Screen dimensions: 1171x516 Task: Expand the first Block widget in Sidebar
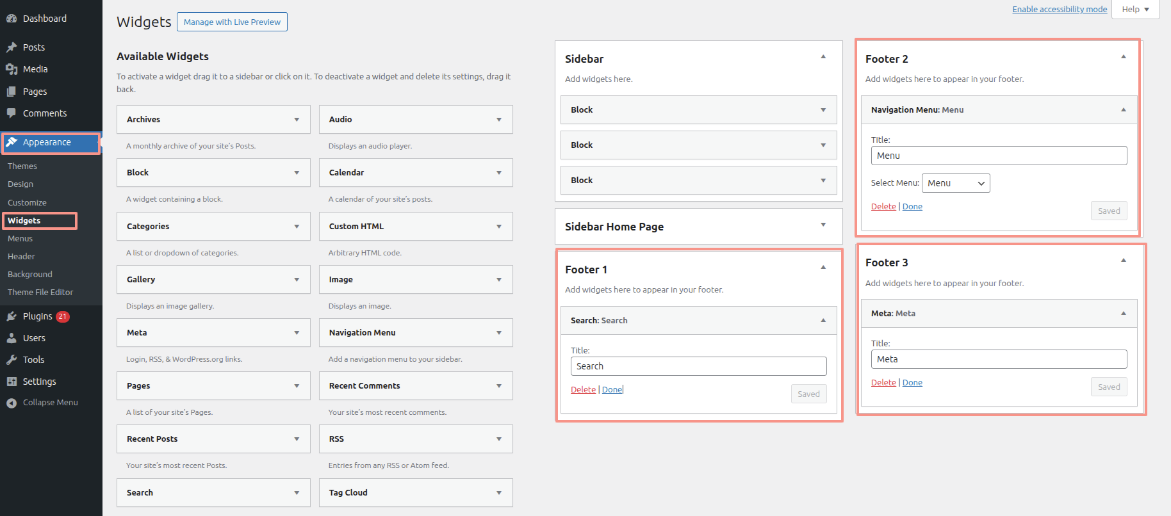click(x=823, y=110)
